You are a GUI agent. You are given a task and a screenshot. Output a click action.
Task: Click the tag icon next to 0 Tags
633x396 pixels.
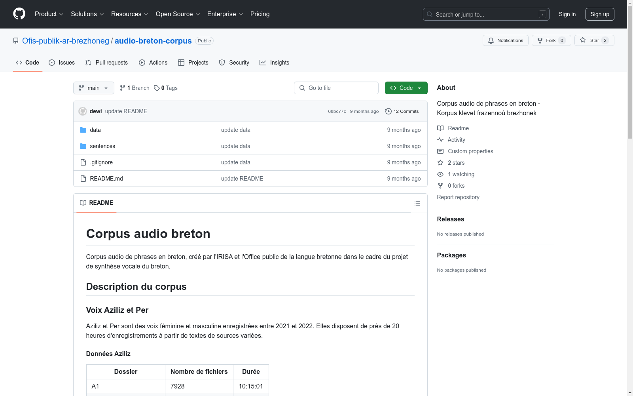click(157, 88)
